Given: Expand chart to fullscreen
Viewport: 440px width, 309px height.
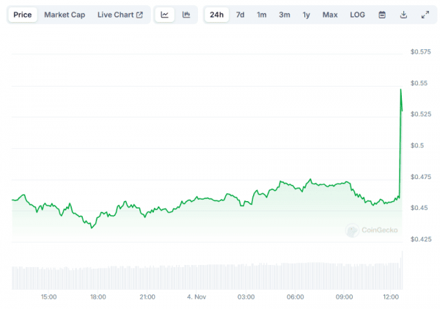Looking at the screenshot, I should point(425,15).
